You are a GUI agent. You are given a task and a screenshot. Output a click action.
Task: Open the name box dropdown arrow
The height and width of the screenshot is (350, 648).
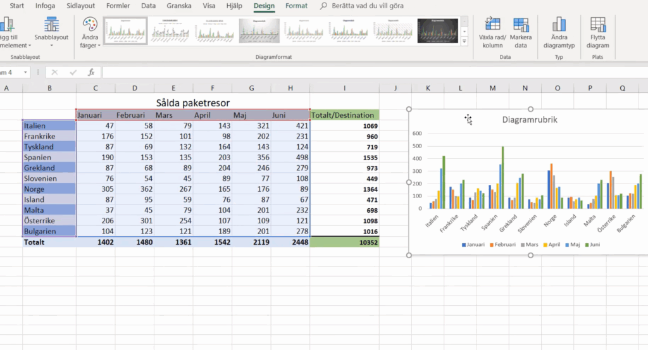click(x=26, y=72)
